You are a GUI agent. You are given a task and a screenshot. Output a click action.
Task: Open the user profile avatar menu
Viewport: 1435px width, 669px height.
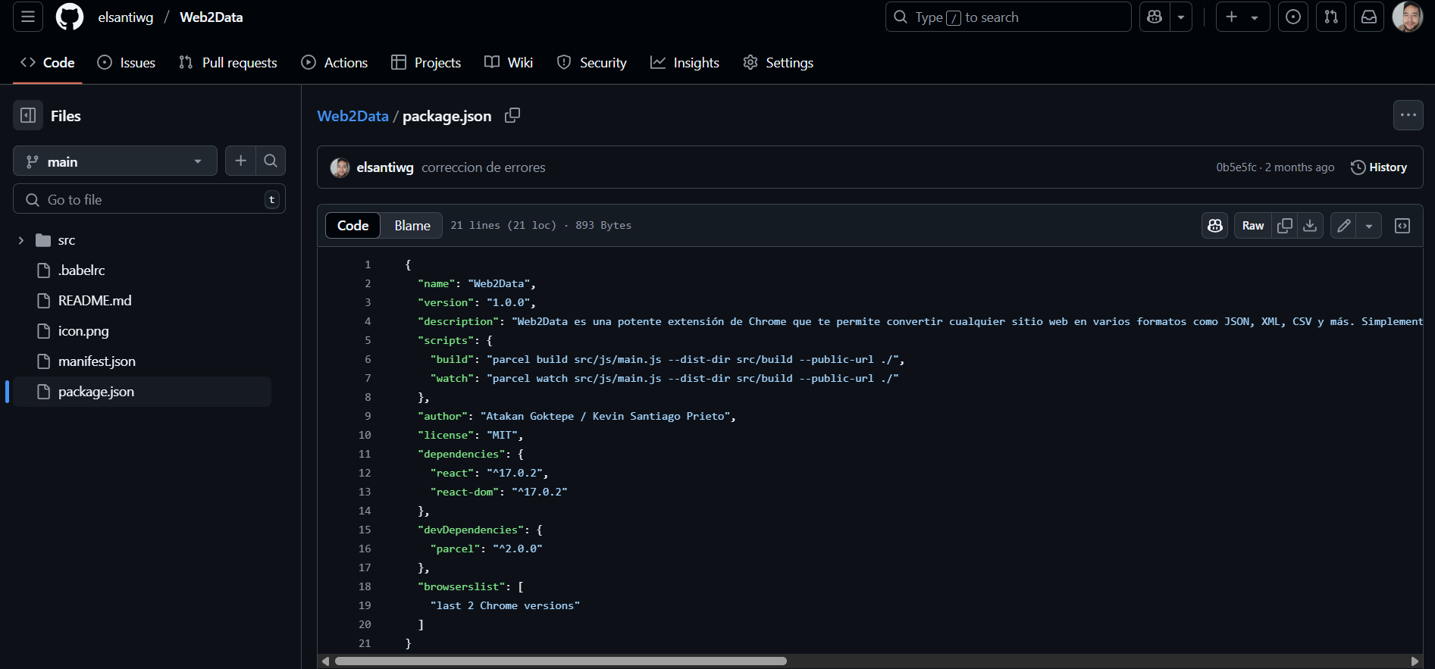[1408, 17]
